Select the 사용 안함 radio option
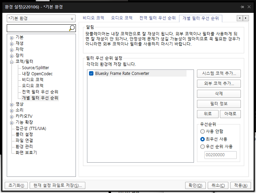 202,131
